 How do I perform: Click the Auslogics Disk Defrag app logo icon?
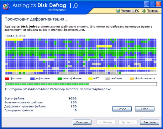point(6,7)
